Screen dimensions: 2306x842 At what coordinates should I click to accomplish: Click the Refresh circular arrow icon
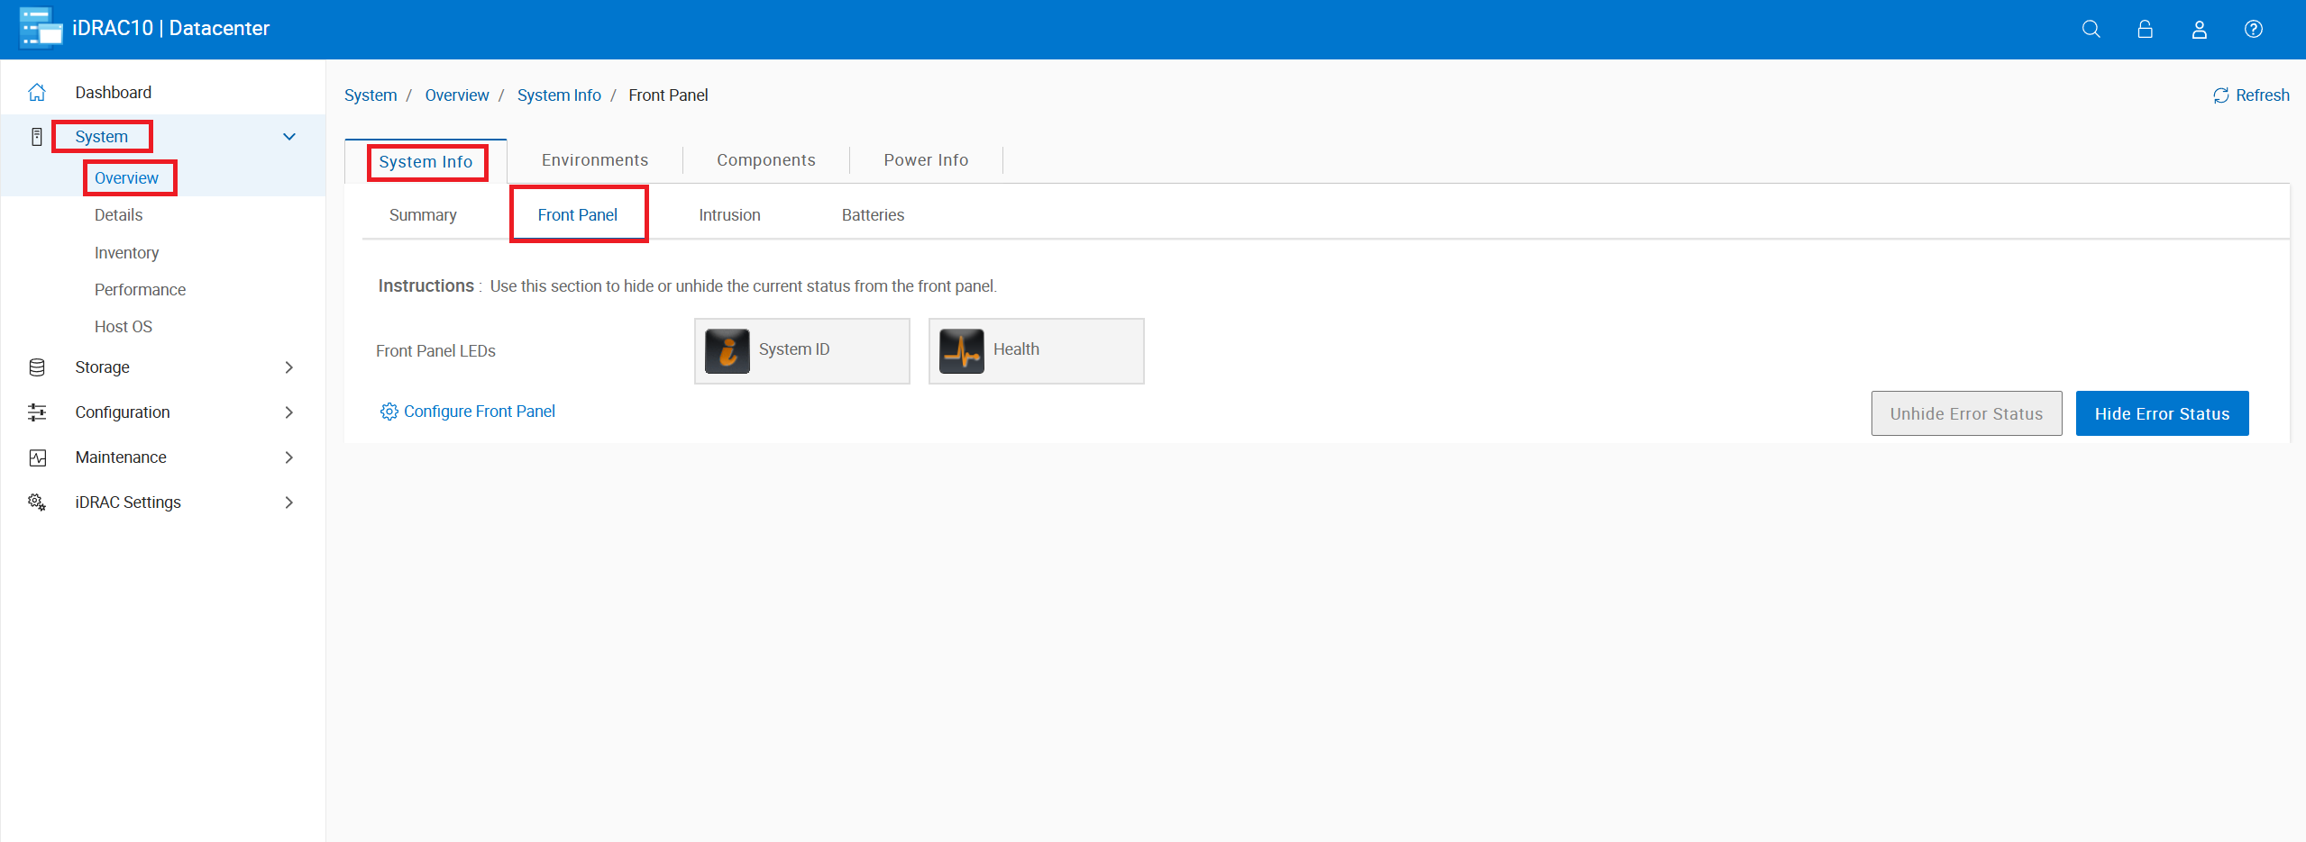click(x=2221, y=95)
